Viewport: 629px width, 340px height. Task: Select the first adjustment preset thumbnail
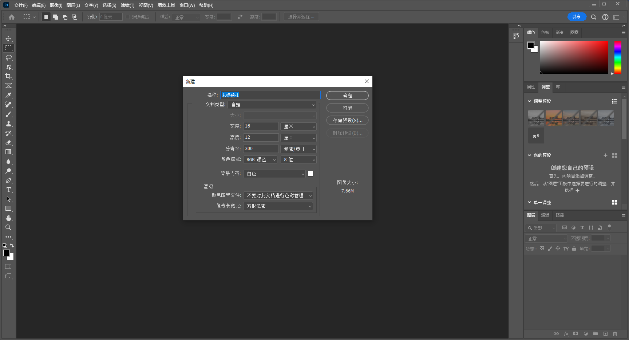click(536, 118)
